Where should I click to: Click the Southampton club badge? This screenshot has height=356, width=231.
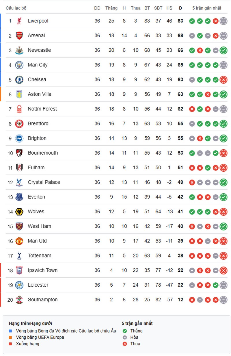(x=19, y=300)
